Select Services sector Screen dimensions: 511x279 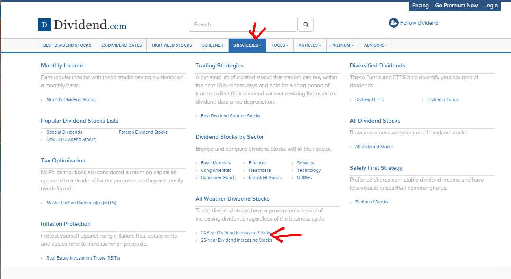pos(306,163)
